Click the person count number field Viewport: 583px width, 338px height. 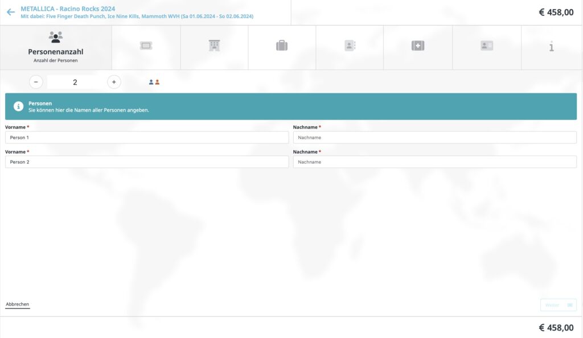tap(75, 82)
